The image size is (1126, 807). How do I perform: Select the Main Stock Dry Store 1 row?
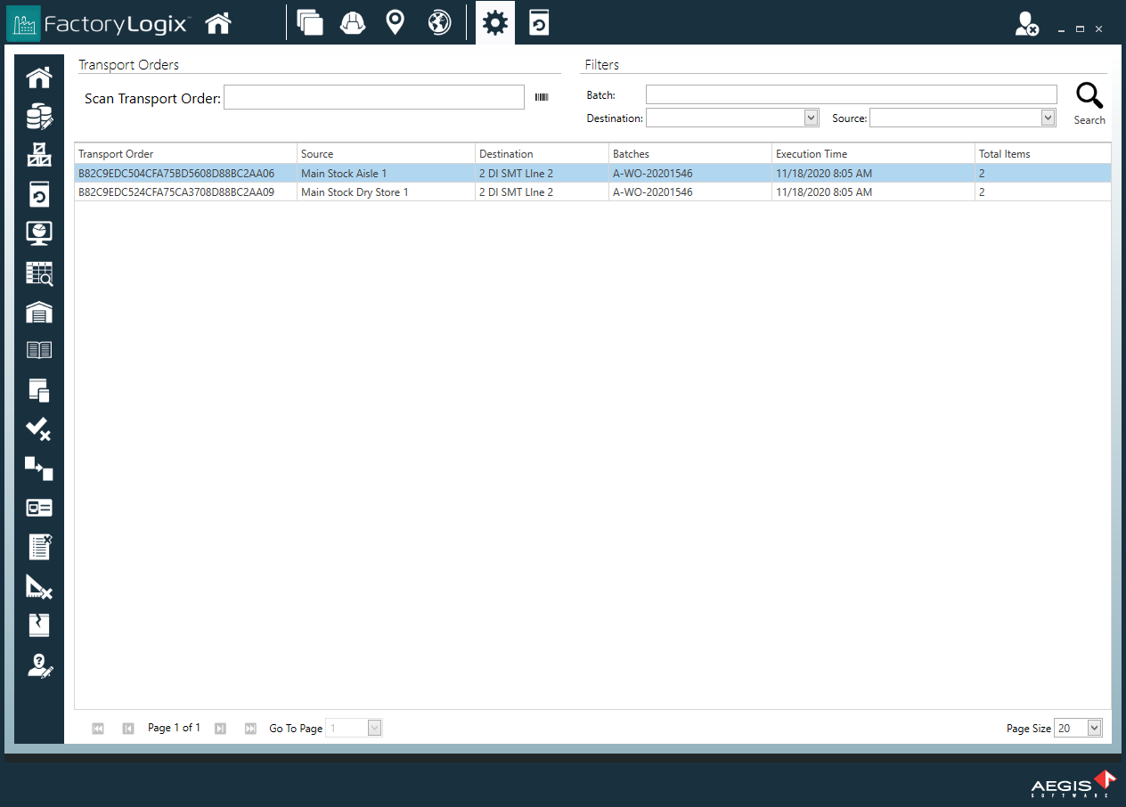pos(355,192)
